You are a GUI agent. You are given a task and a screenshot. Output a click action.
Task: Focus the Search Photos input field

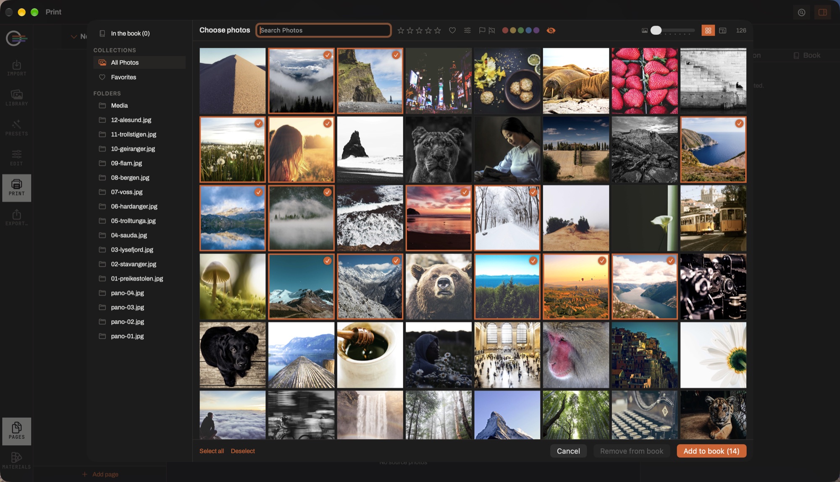[324, 30]
